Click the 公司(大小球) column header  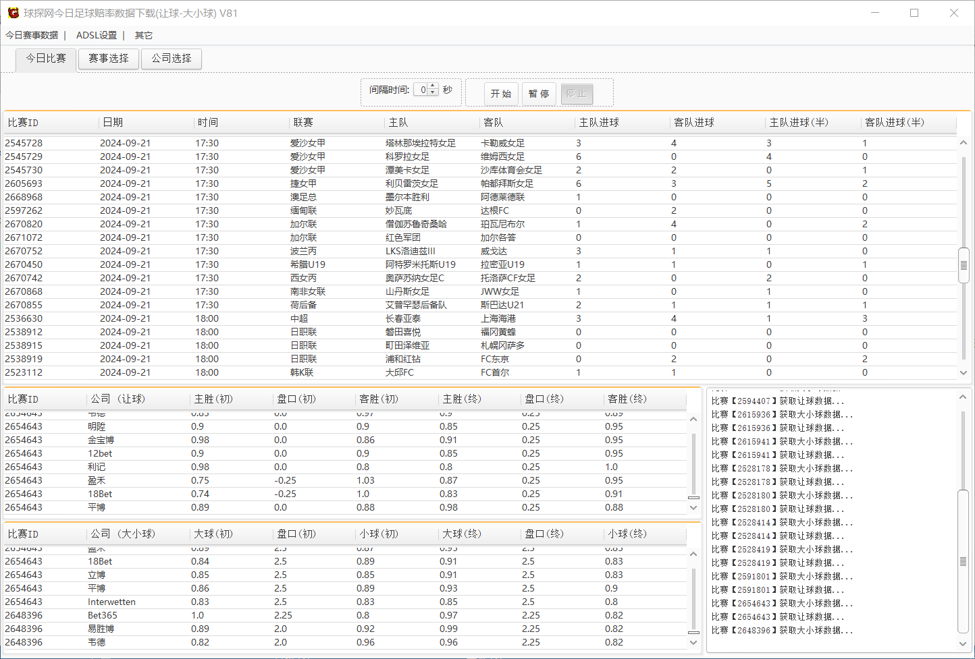click(138, 534)
